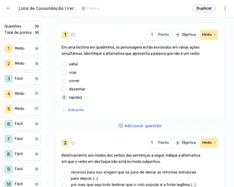Open Objetiva type selector of question 2
Viewport: 234px width, 187px height.
tap(186, 143)
